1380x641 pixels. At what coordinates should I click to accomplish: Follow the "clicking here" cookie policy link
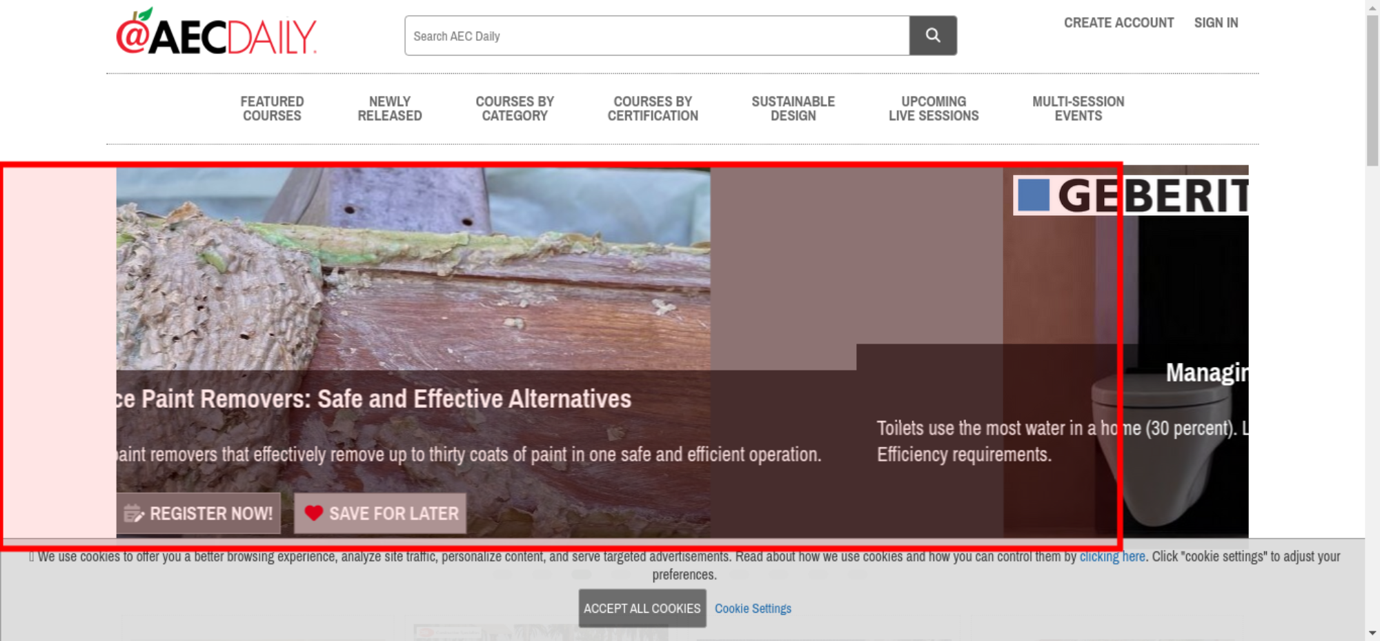click(1112, 557)
